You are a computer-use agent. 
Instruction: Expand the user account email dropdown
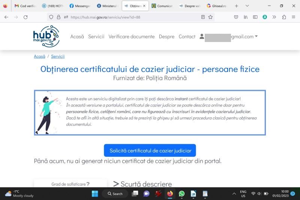pos(256,36)
